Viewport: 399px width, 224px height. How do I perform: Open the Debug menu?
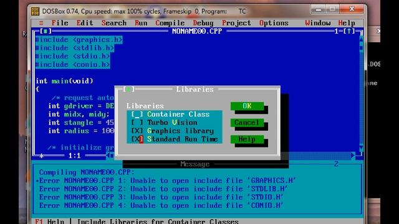203,23
